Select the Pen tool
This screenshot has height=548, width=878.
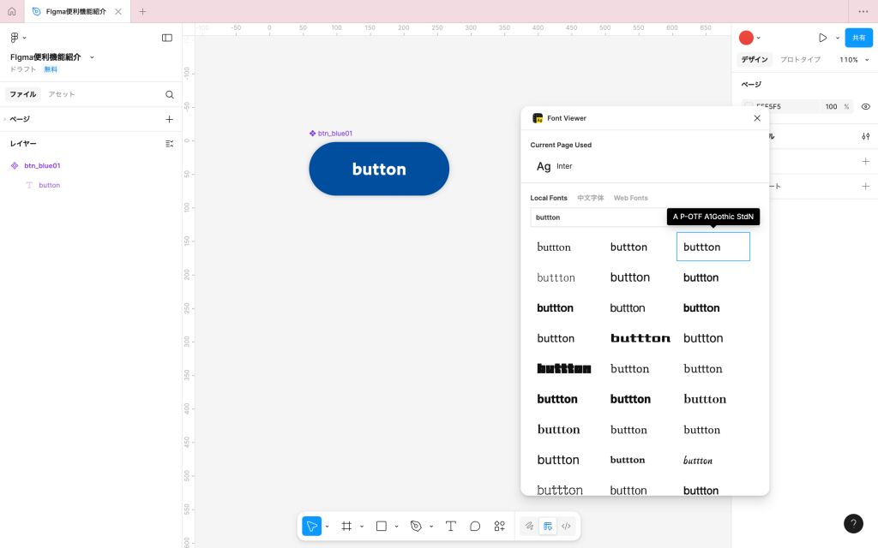(416, 526)
